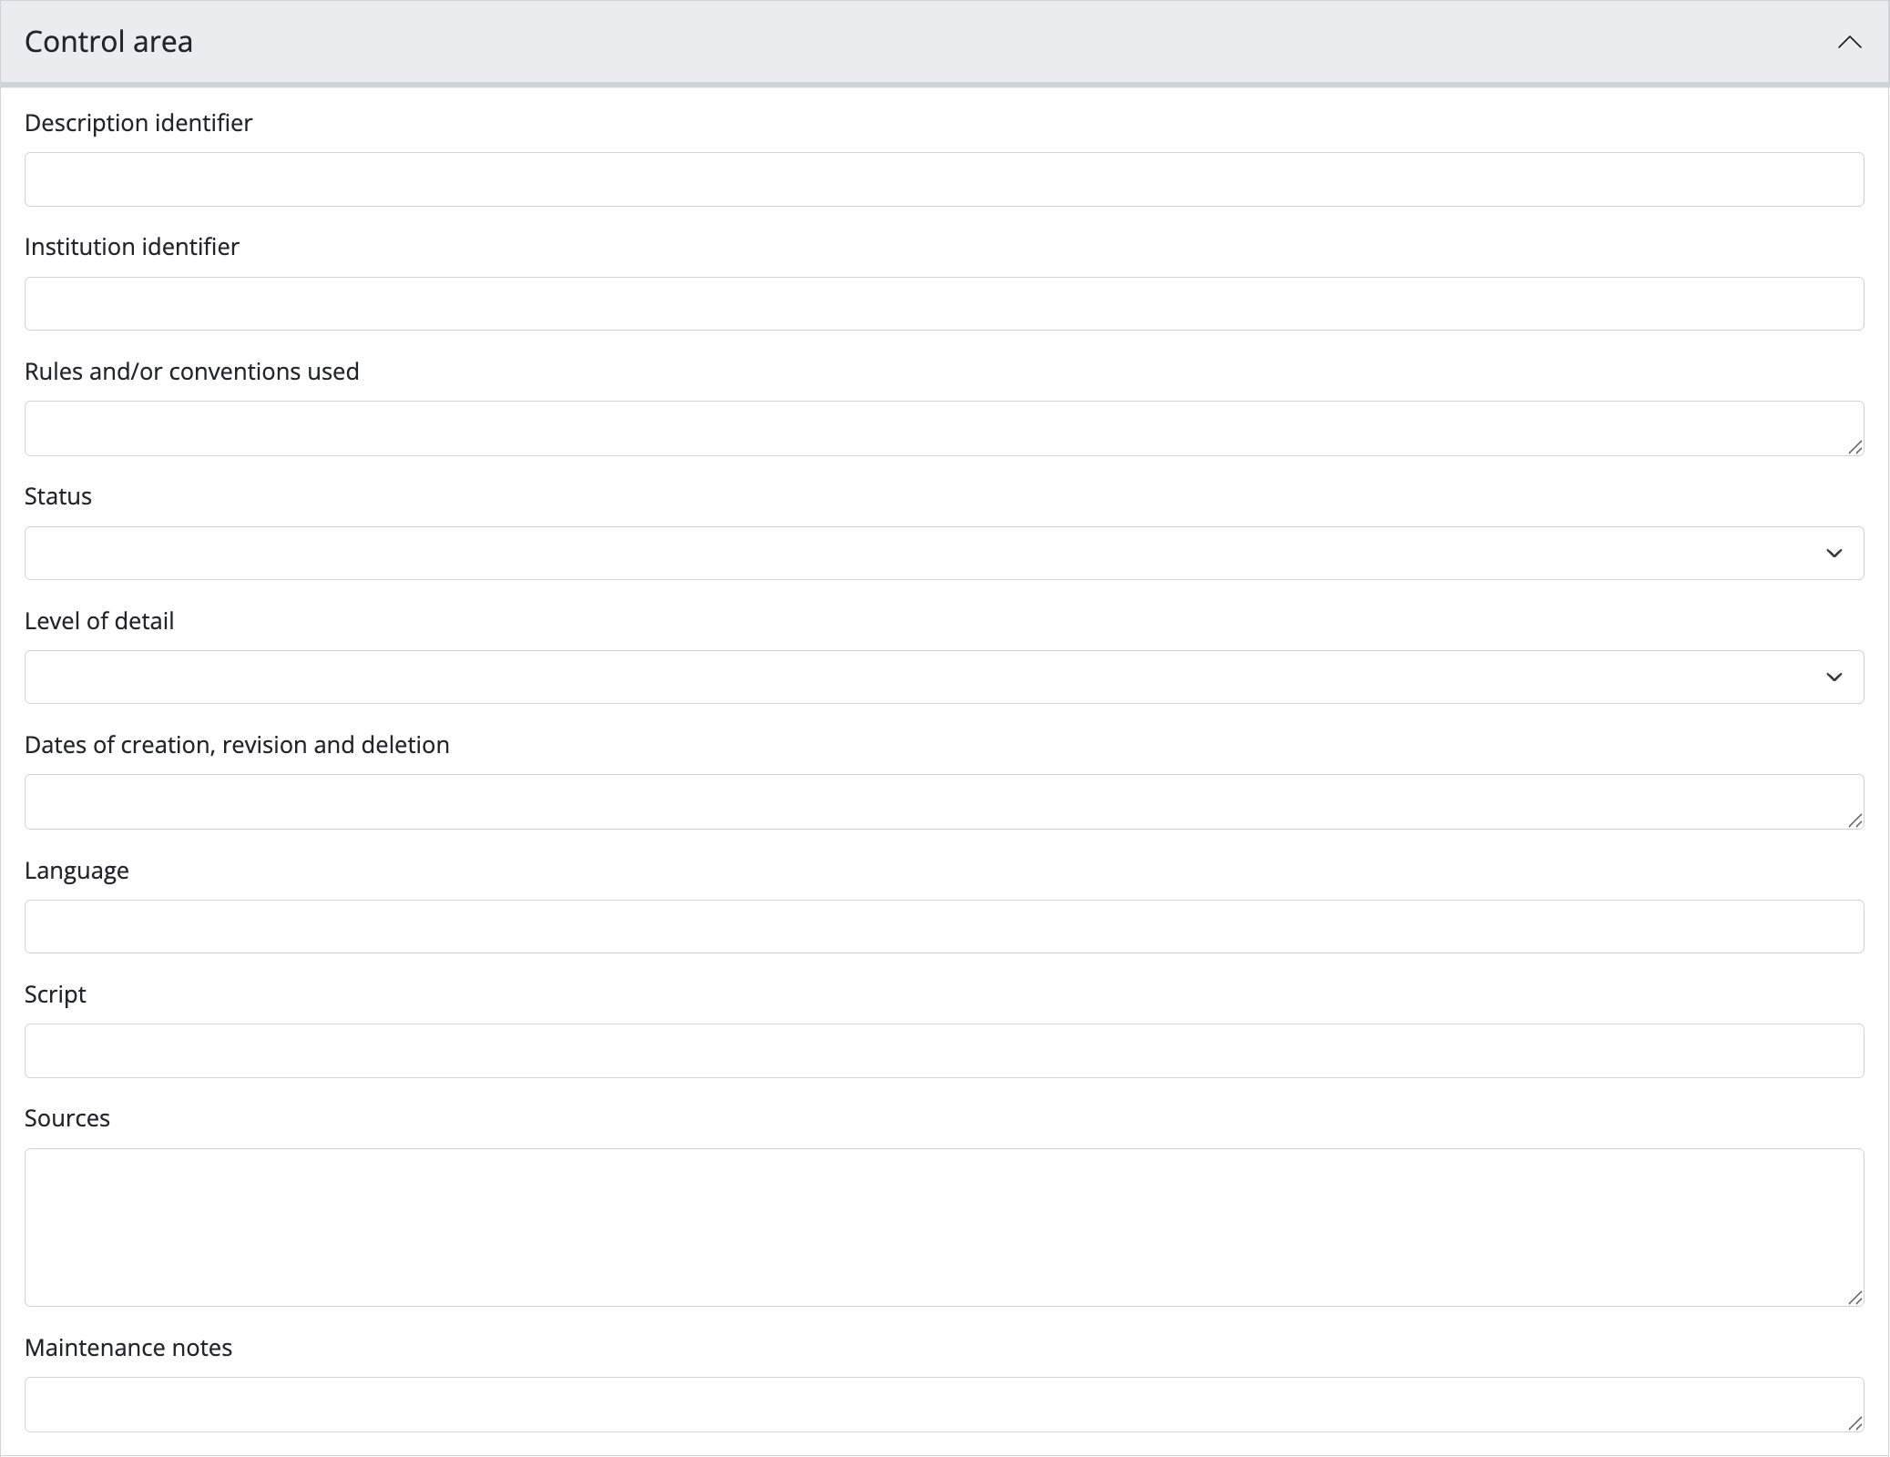Click the Maintenance notes textarea
Viewport: 1890px width, 1457px height.
click(944, 1404)
